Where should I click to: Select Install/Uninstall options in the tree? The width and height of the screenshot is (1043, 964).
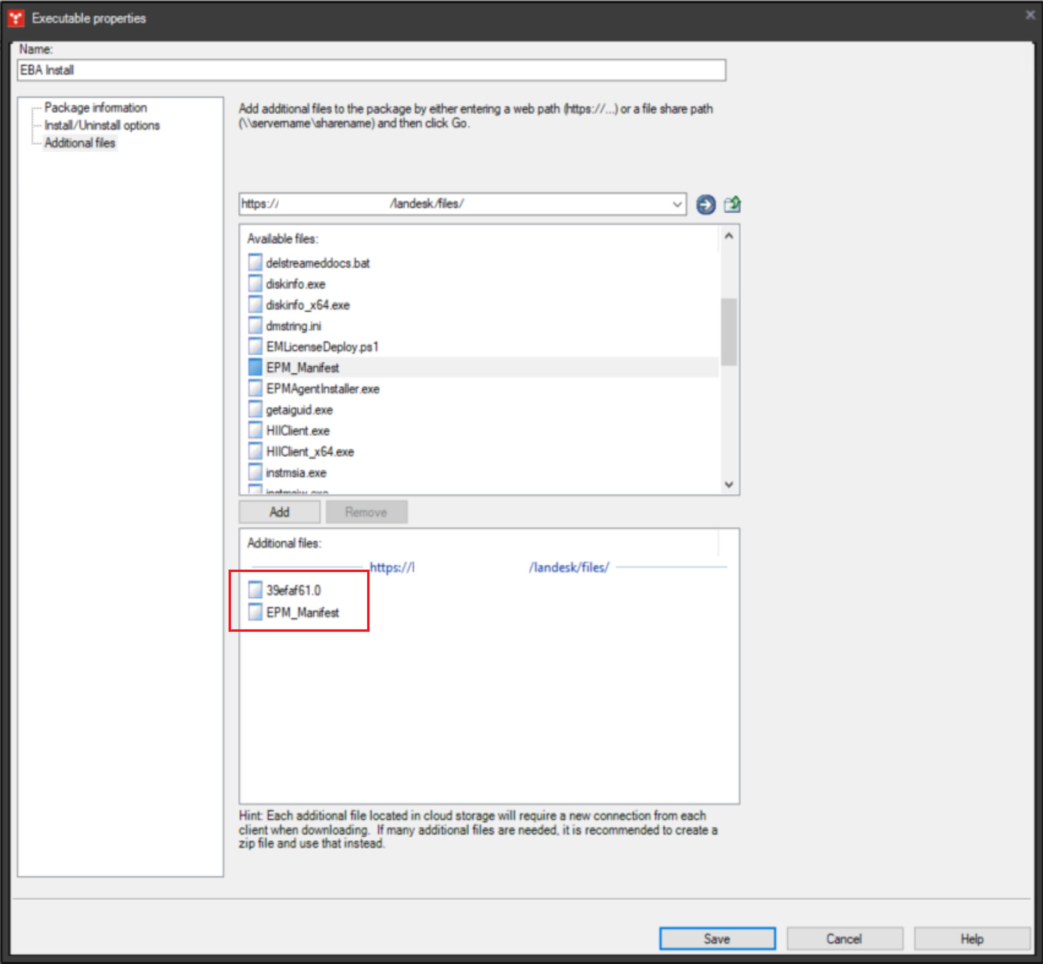[x=102, y=125]
